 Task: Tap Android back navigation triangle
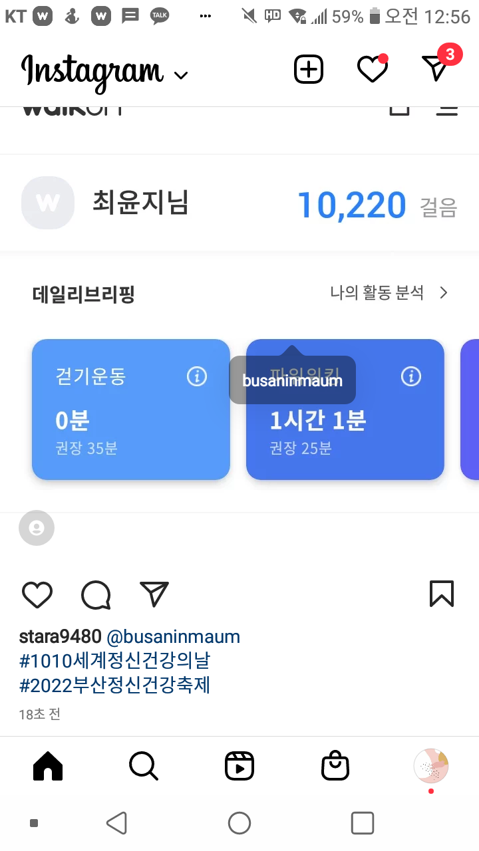[x=116, y=823]
